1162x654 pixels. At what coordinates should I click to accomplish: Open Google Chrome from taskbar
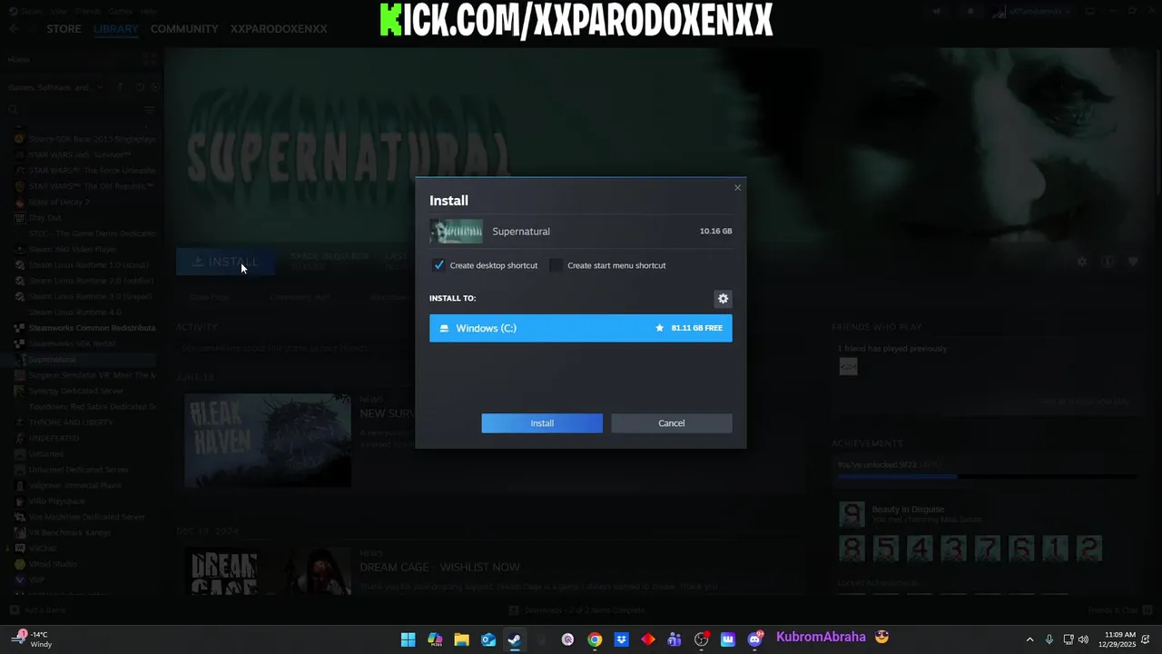pos(595,639)
